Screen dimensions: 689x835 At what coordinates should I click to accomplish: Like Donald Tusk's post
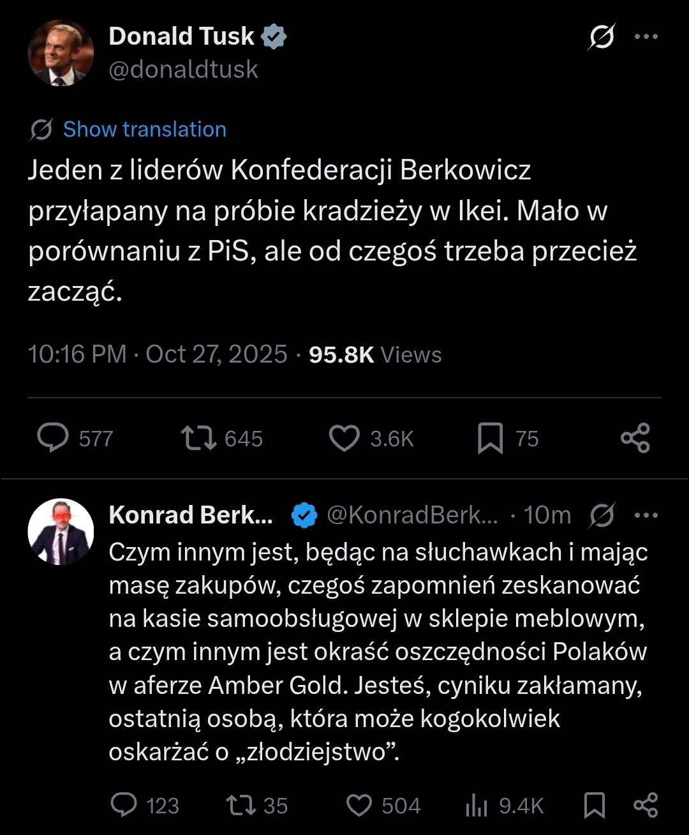point(344,439)
